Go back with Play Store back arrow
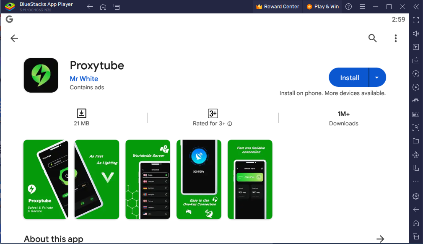The height and width of the screenshot is (244, 423). tap(14, 38)
